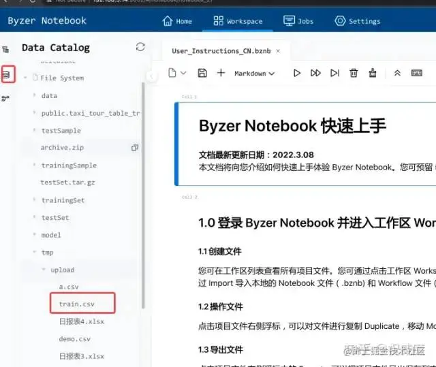Delete cell with the trash icon

click(x=354, y=73)
